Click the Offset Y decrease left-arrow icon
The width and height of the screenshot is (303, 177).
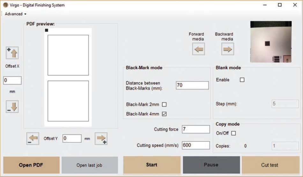click(x=33, y=138)
